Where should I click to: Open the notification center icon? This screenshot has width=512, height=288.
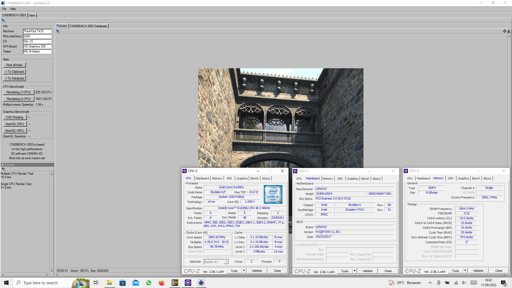pos(503,283)
